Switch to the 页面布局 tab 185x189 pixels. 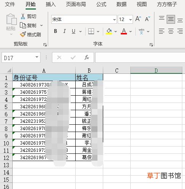(x=76, y=4)
